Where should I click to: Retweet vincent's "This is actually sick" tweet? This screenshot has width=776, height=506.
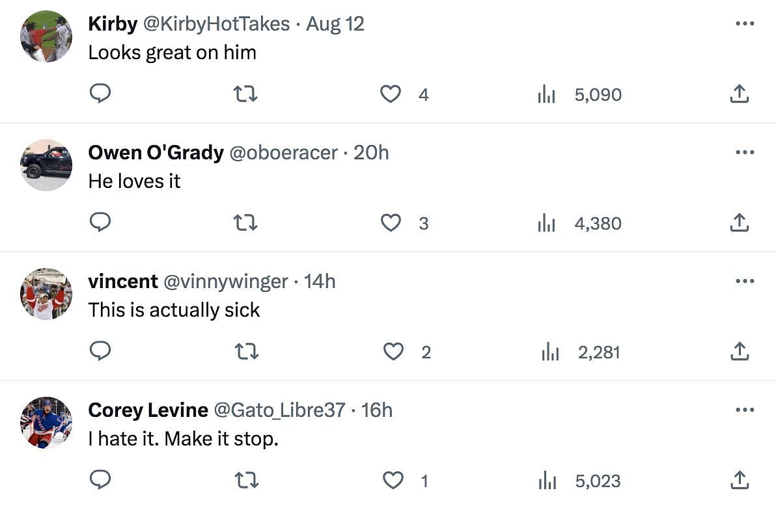245,353
